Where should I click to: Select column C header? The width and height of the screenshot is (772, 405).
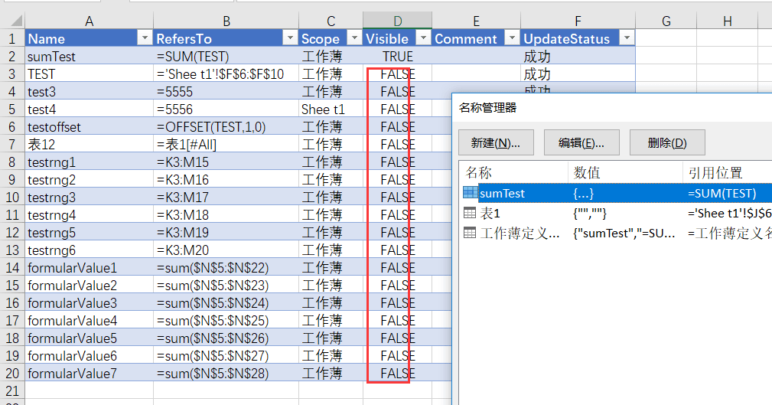(x=331, y=21)
